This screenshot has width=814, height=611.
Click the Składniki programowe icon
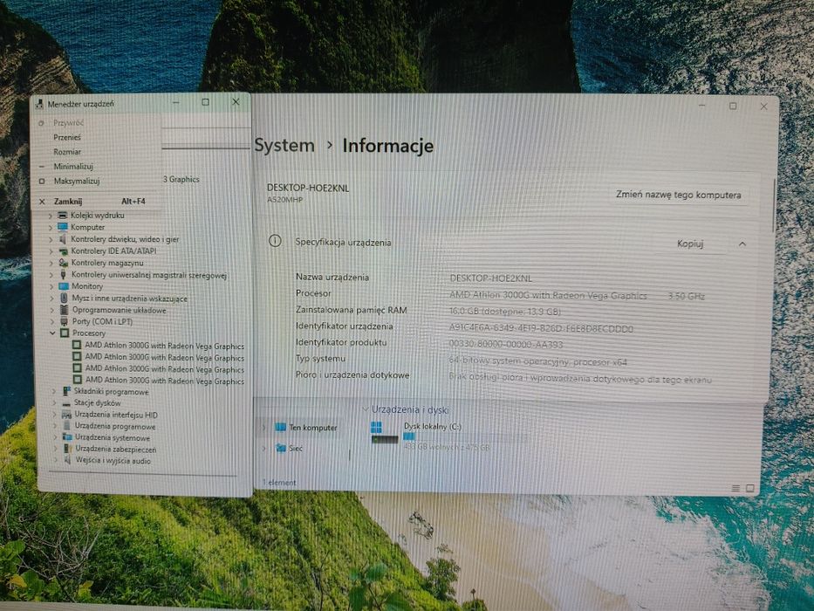[x=66, y=391]
